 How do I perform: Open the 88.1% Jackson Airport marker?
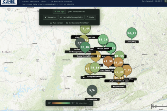tap(103, 39)
